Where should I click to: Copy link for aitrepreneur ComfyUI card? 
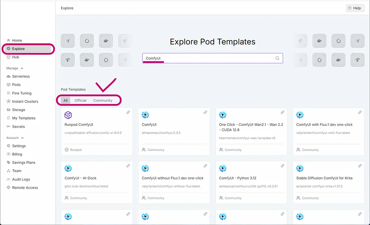tap(205, 112)
